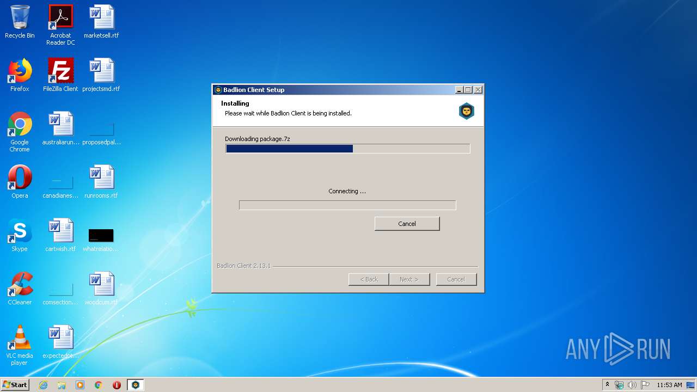The image size is (697, 392).
Task: Click Badlion icon in setup title bar
Action: pos(218,90)
